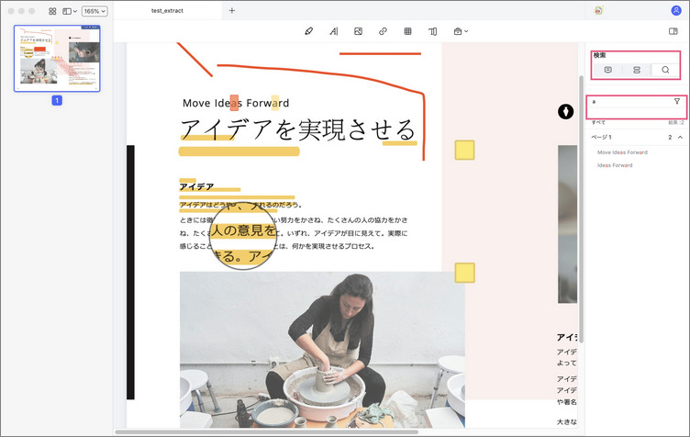
Task: Select the link tool
Action: 383,31
